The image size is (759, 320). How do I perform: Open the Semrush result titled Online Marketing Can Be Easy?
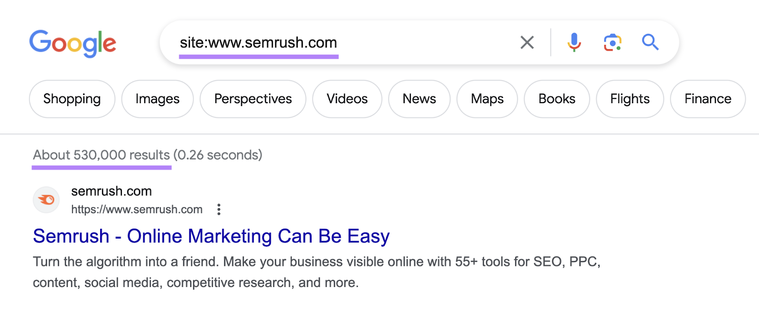(x=211, y=236)
